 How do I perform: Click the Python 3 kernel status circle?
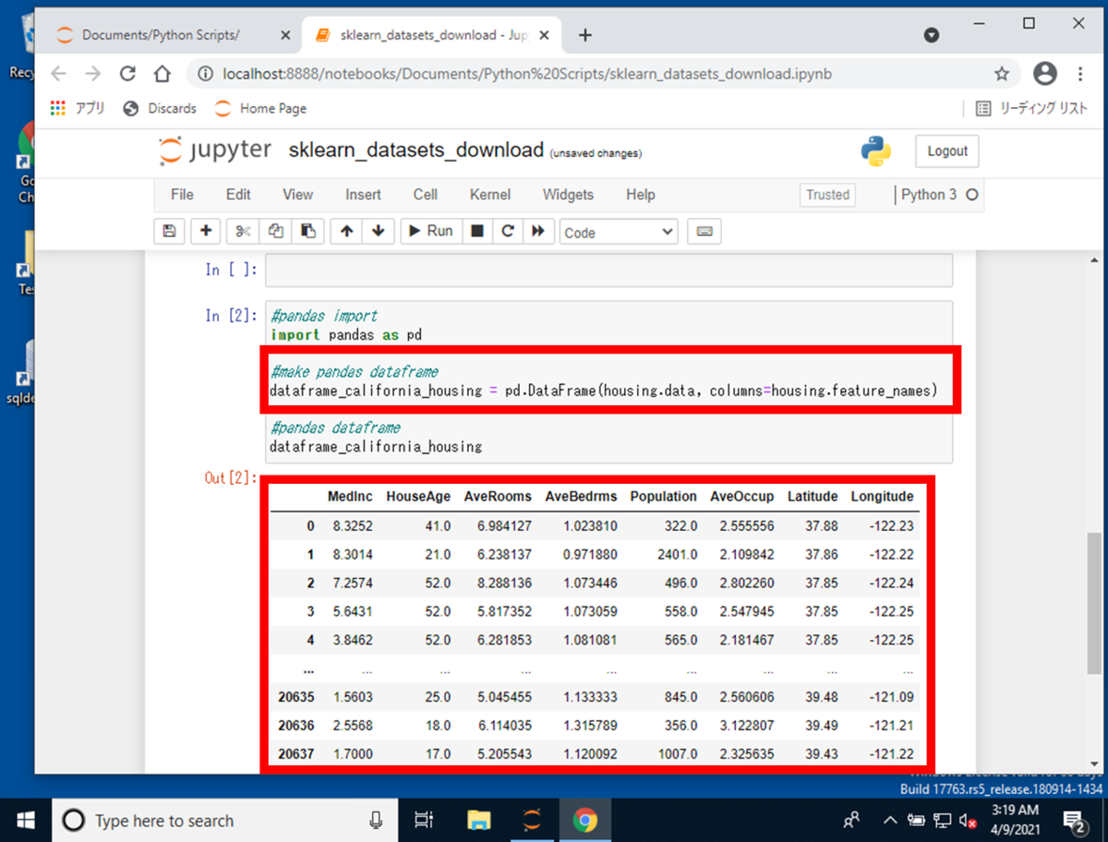971,195
